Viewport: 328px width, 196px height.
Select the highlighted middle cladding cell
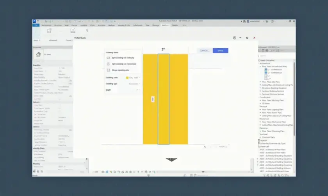(x=163, y=99)
